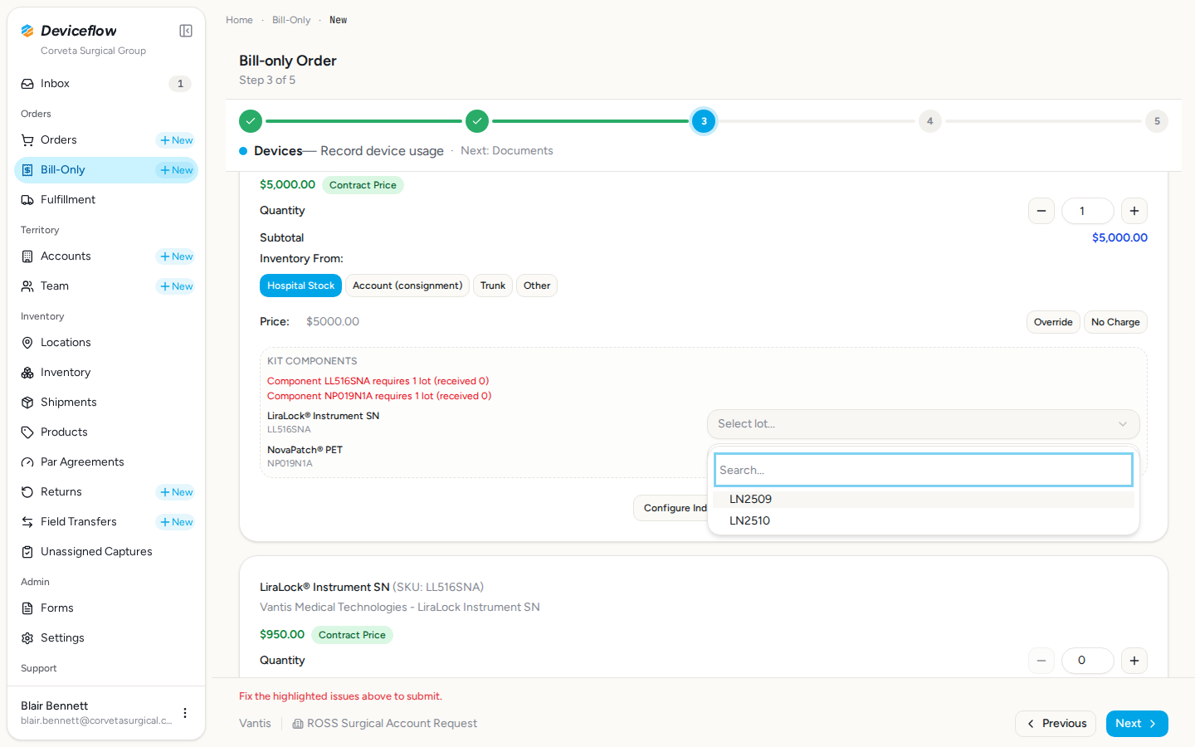Toggle No Charge option
Viewport: 1195px width, 747px height.
coord(1115,322)
